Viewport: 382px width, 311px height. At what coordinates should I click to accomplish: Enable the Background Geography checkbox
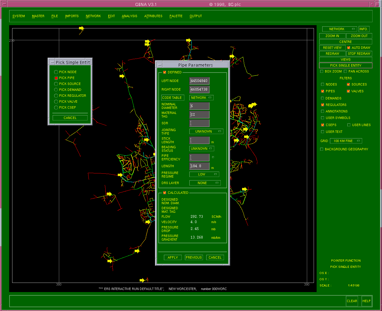pos(322,149)
